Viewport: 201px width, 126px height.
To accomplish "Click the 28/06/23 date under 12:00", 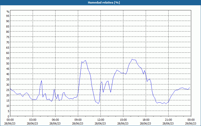I will click(x=100, y=123).
